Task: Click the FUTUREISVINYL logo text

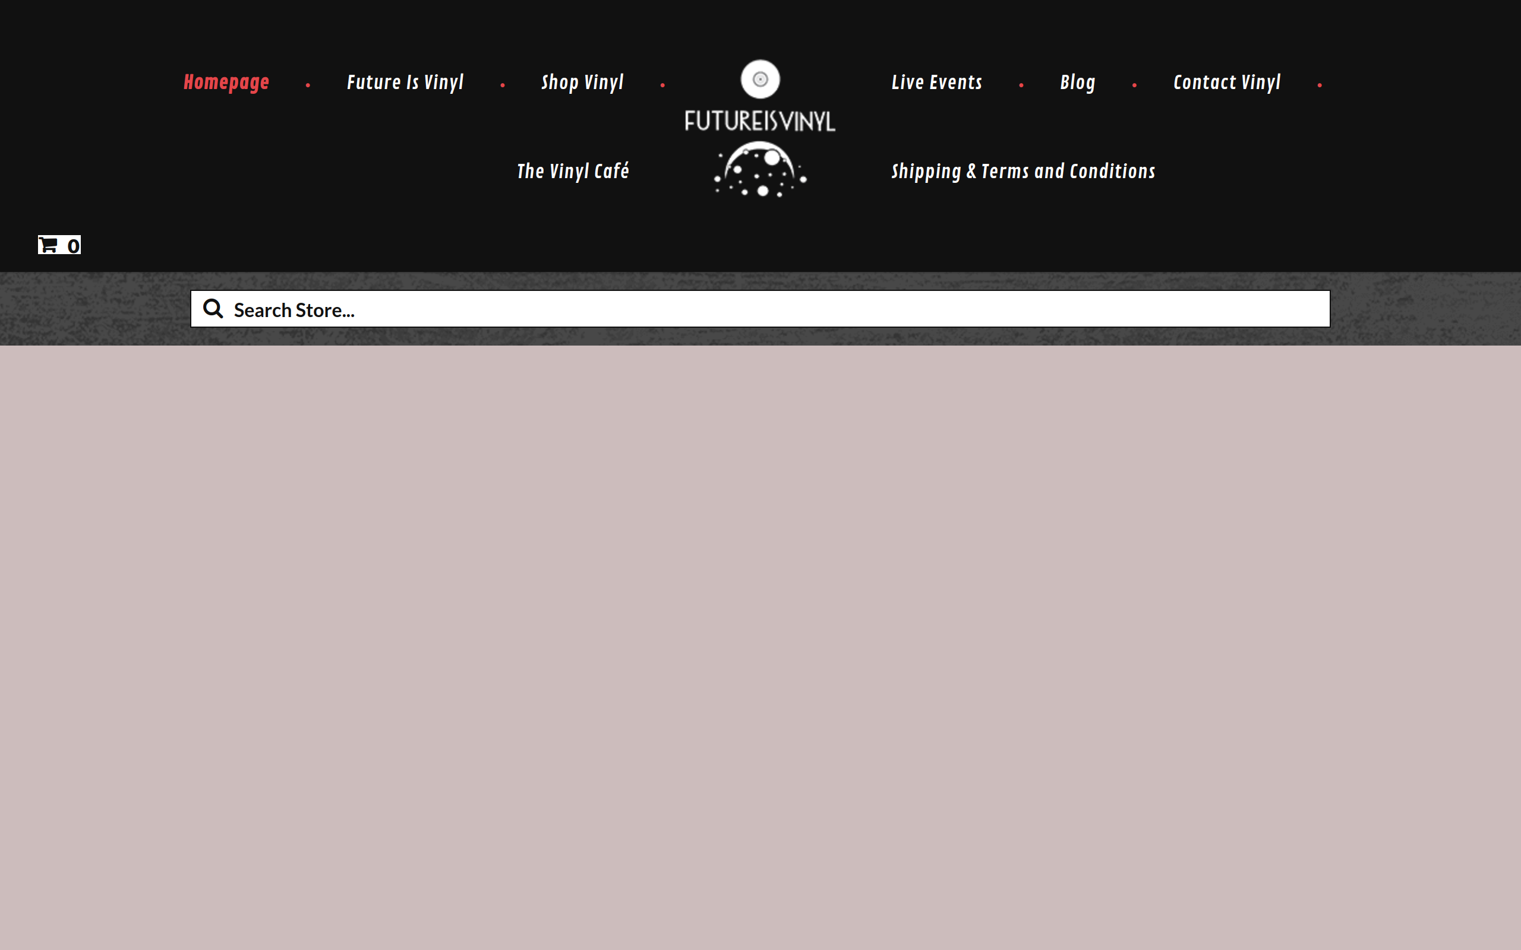Action: [760, 121]
